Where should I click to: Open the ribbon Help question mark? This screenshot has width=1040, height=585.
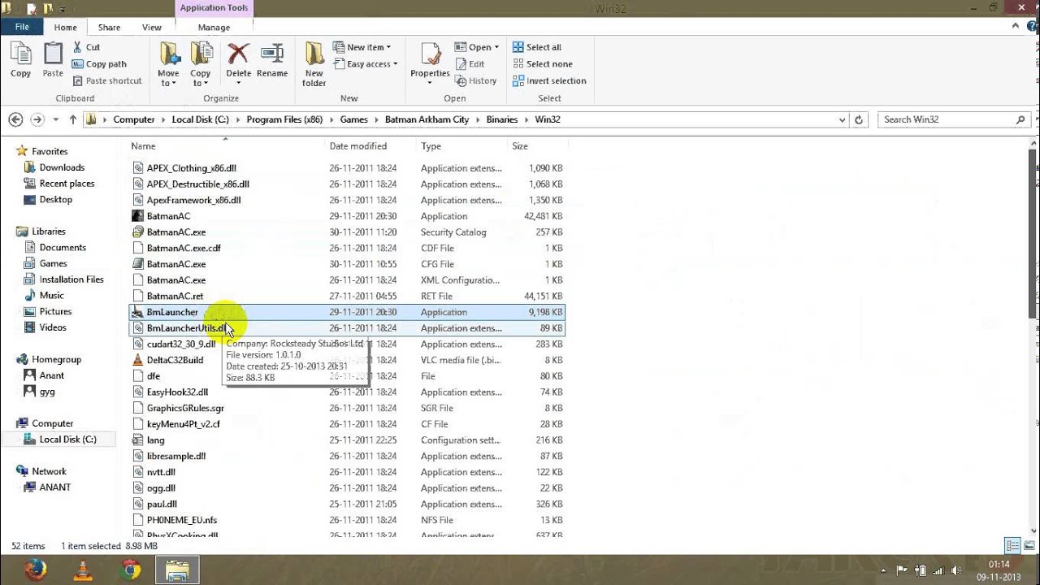(x=1030, y=27)
